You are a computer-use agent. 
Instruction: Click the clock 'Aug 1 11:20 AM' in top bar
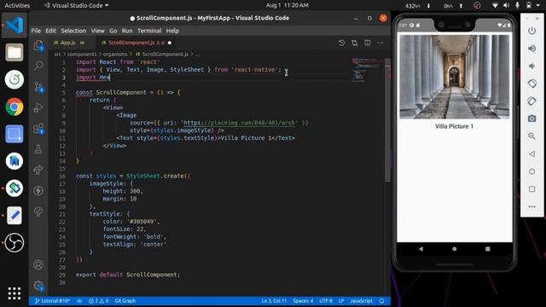click(288, 5)
